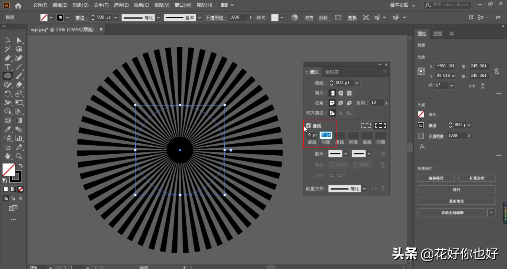The image size is (507, 269).
Task: Click the 描边 stroke swatch in Properties
Action: click(421, 125)
